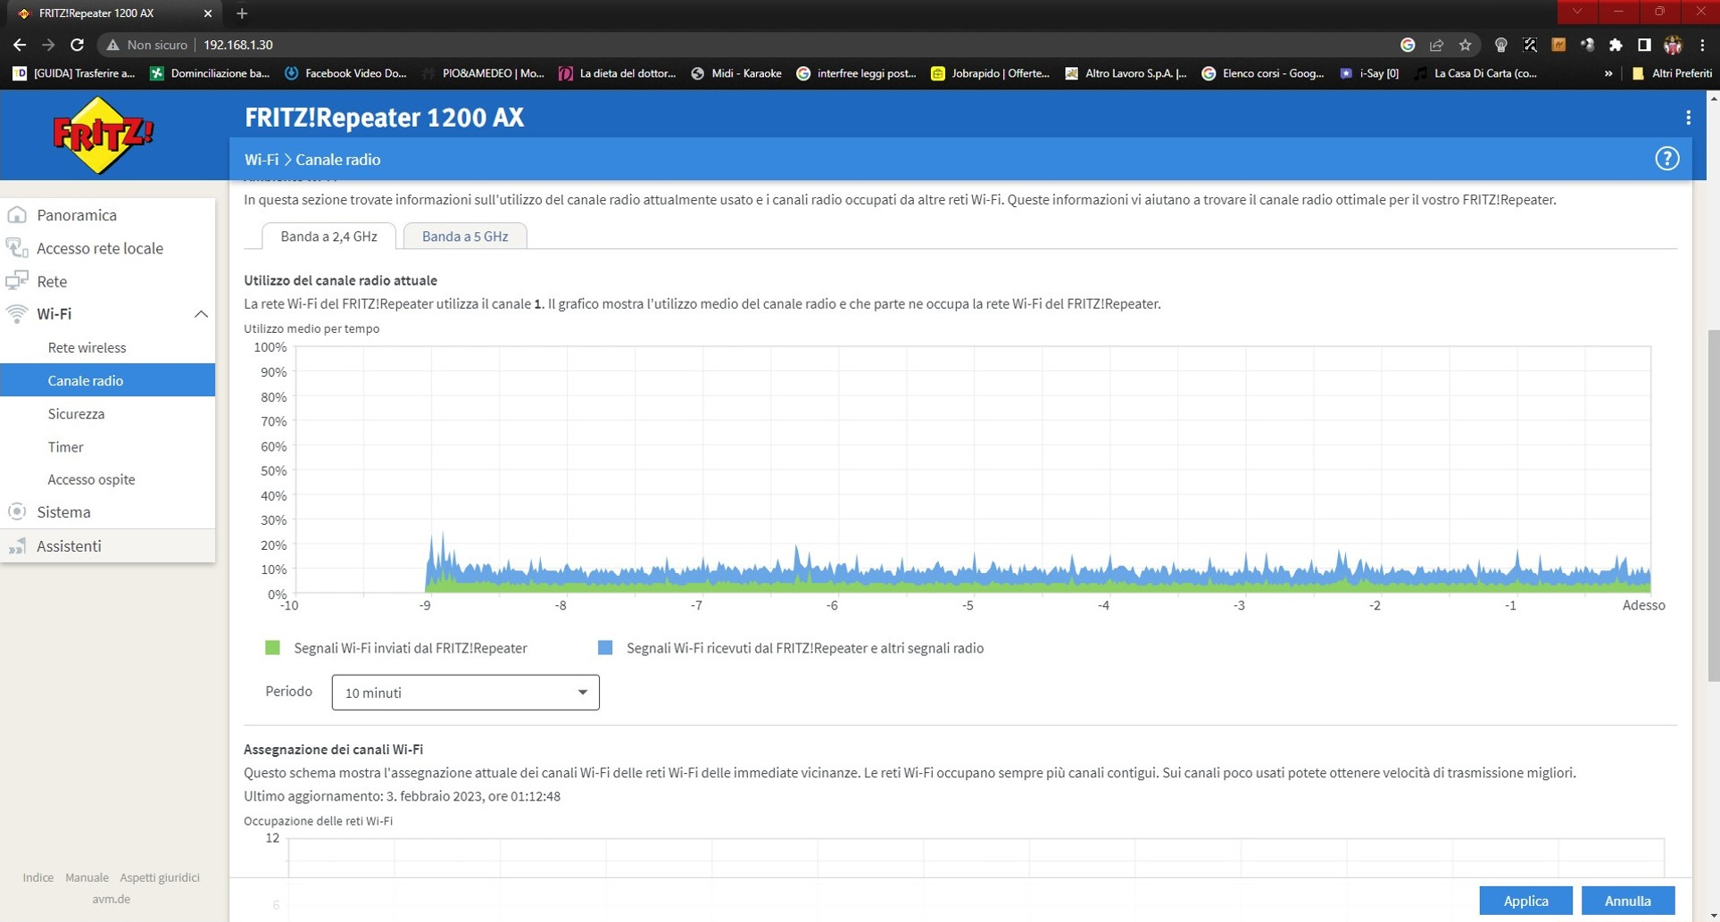Viewport: 1720px width, 922px height.
Task: Open the Facebook Video Do... bookmark
Action: click(345, 73)
